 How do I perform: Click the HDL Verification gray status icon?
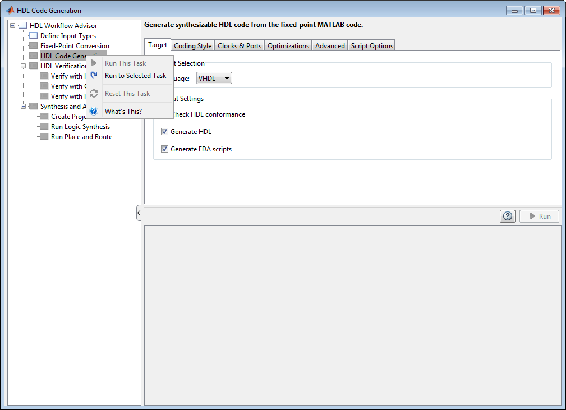[33, 66]
